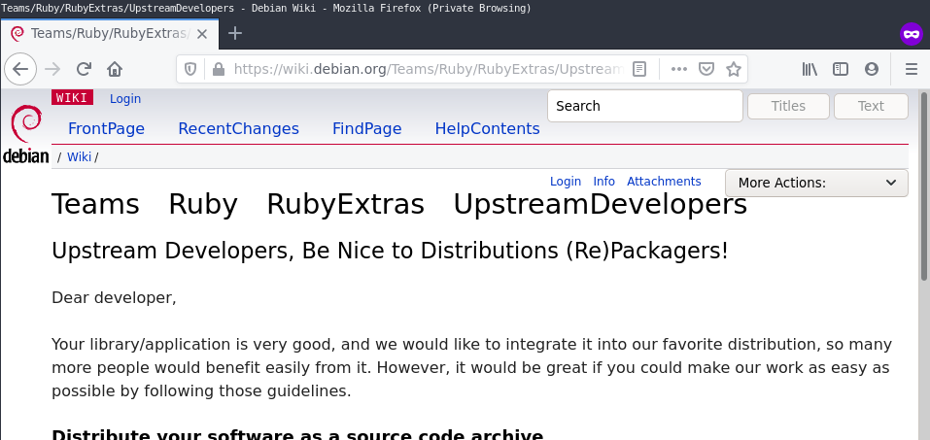Close the Teams/Ruby/RubyExtras tab

[x=202, y=34]
